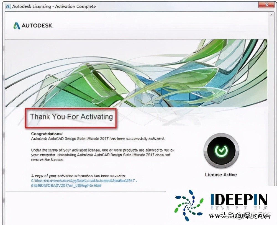
Task: Click the "Congratulations!" text
Action: click(47, 134)
